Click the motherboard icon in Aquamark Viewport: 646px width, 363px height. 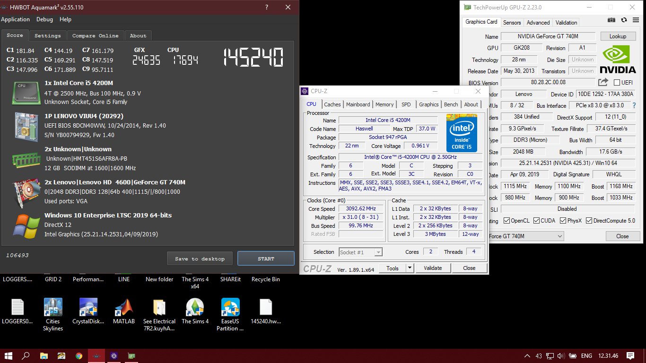click(x=26, y=127)
